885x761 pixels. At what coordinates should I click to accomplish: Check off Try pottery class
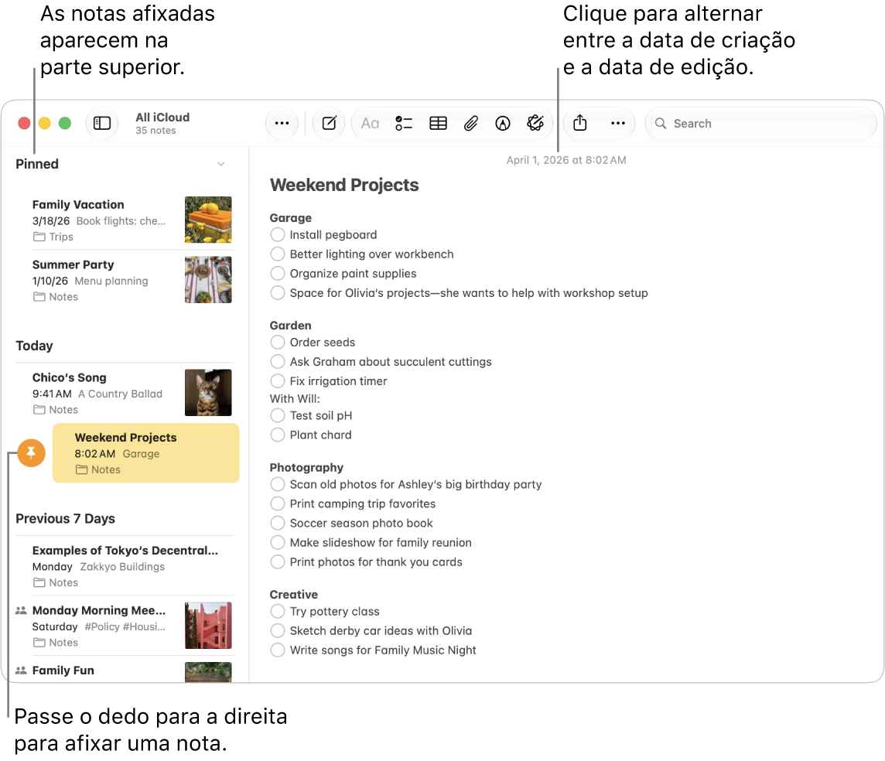[x=277, y=612]
